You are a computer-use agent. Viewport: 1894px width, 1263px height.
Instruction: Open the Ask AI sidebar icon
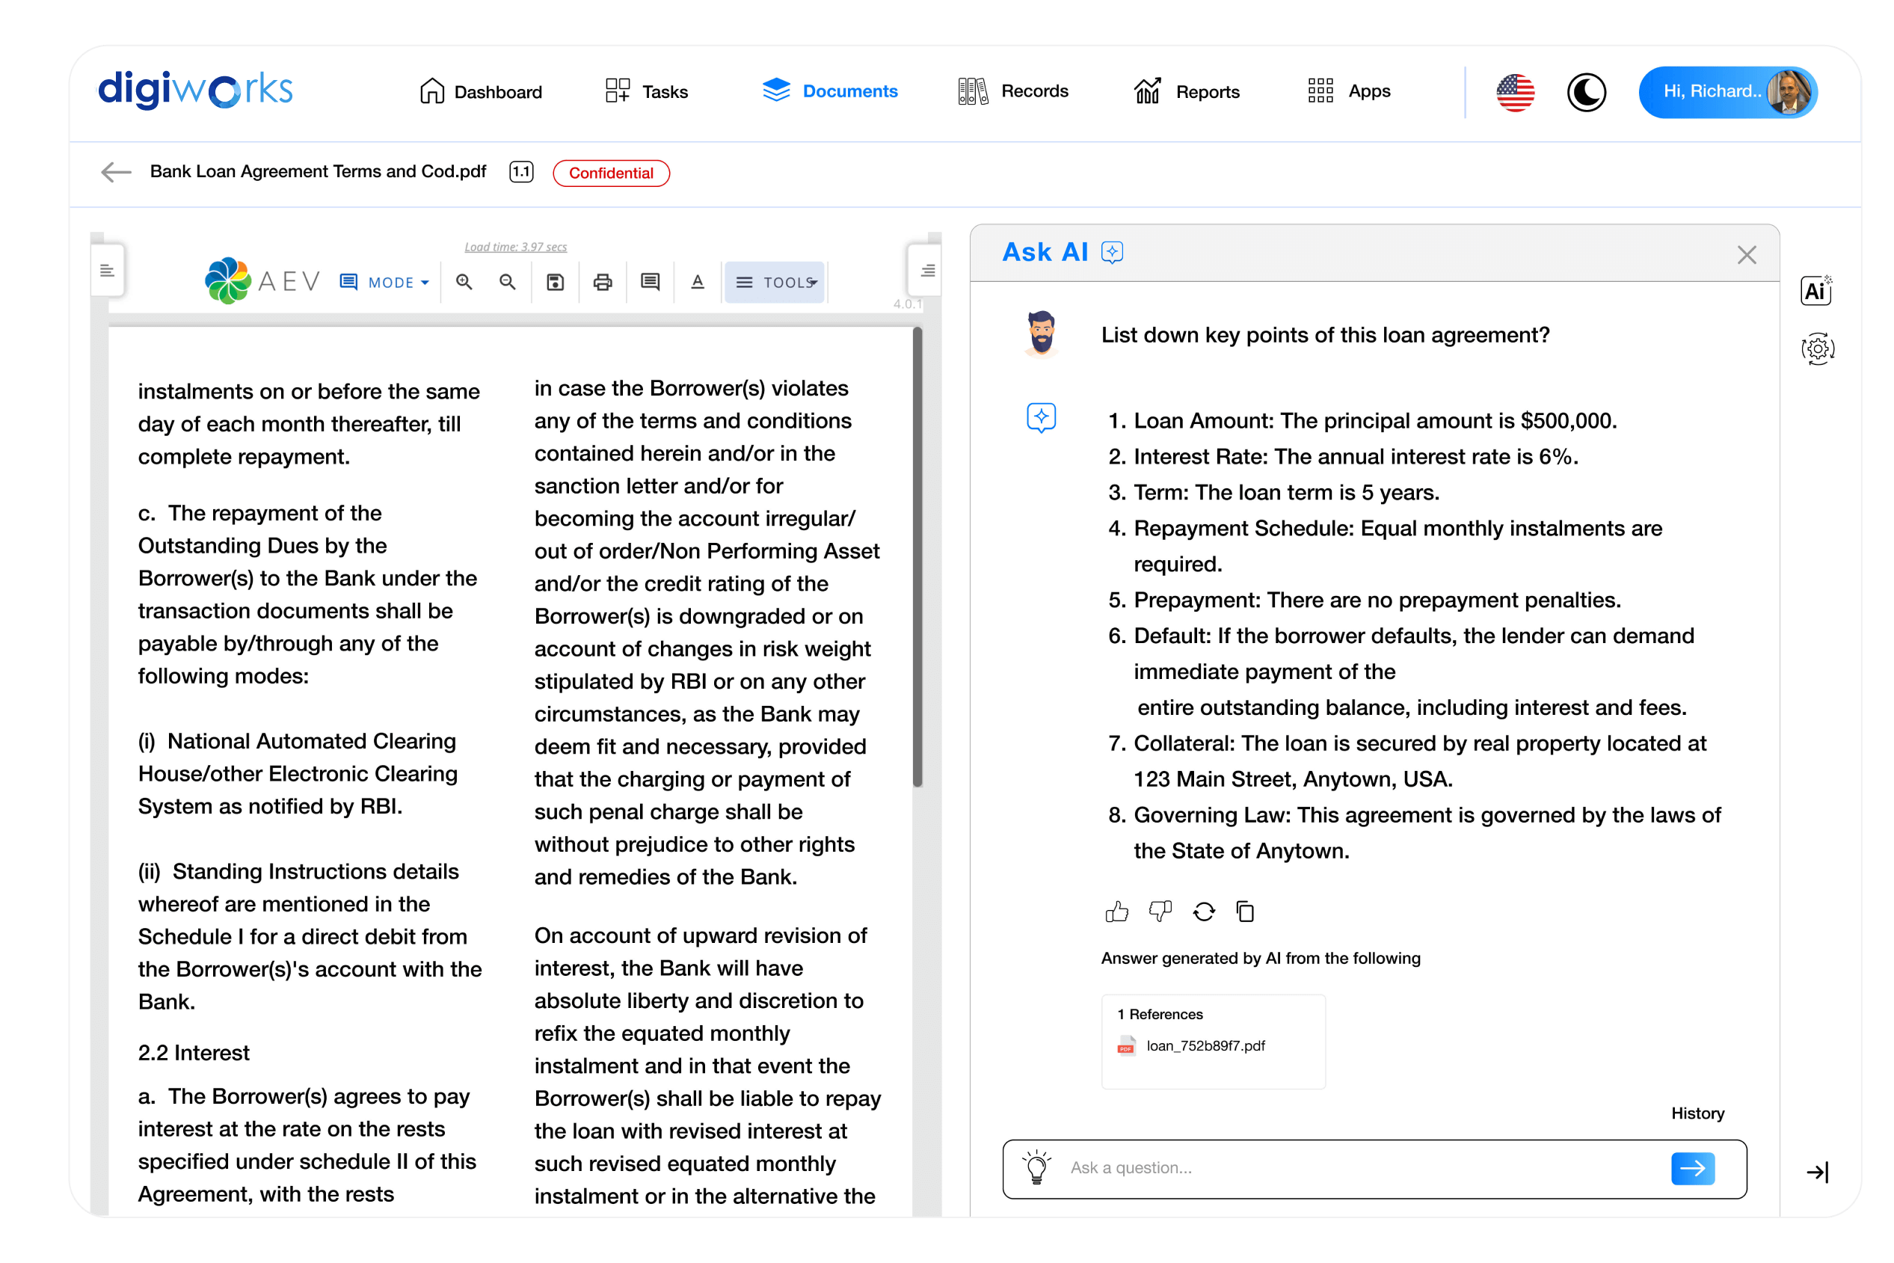point(1113,252)
